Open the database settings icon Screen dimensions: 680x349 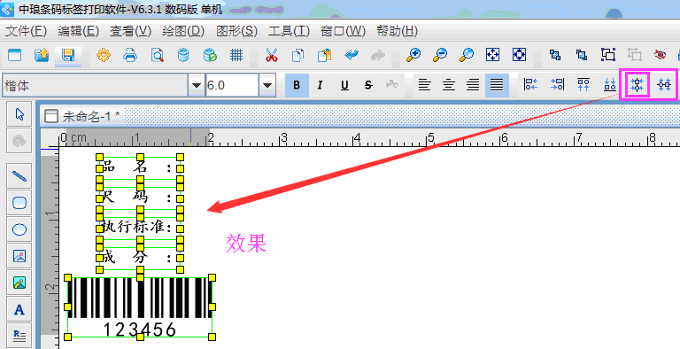pos(183,55)
